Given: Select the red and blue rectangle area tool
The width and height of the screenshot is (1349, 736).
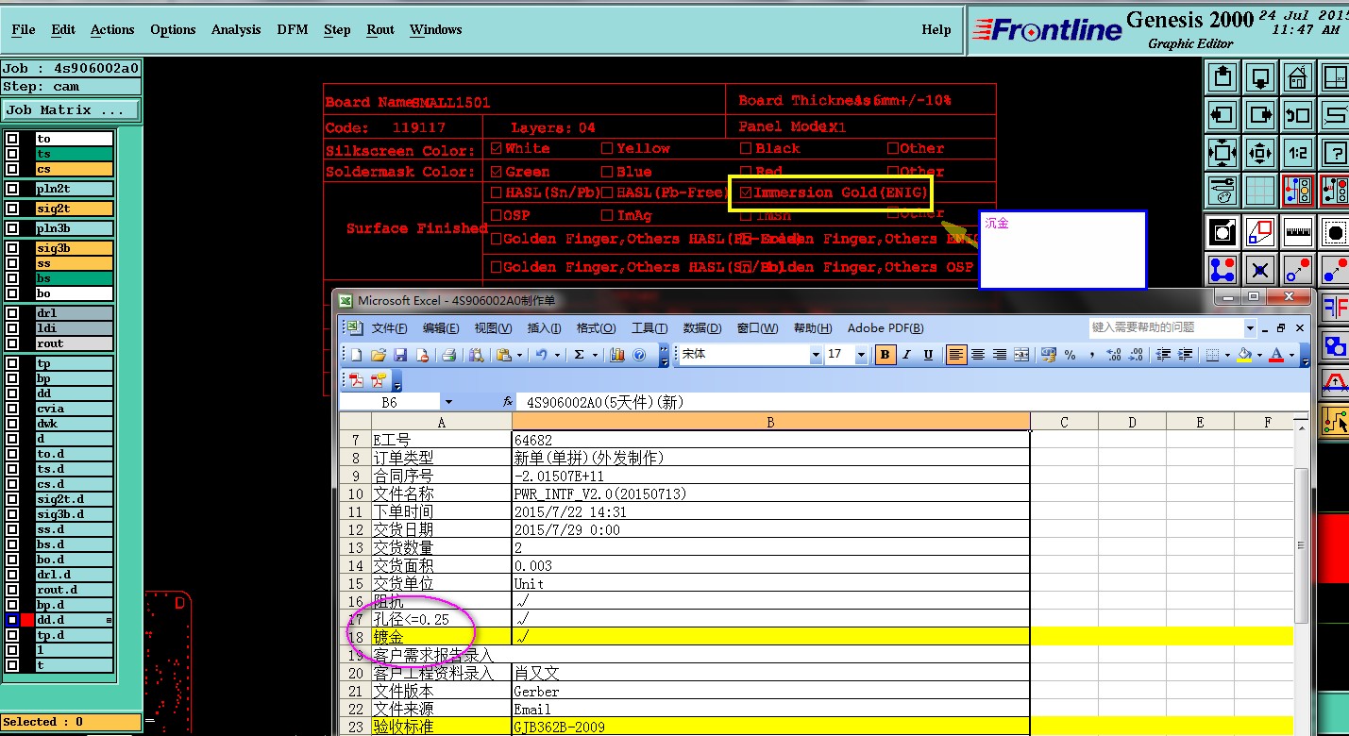Looking at the screenshot, I should 1260,231.
